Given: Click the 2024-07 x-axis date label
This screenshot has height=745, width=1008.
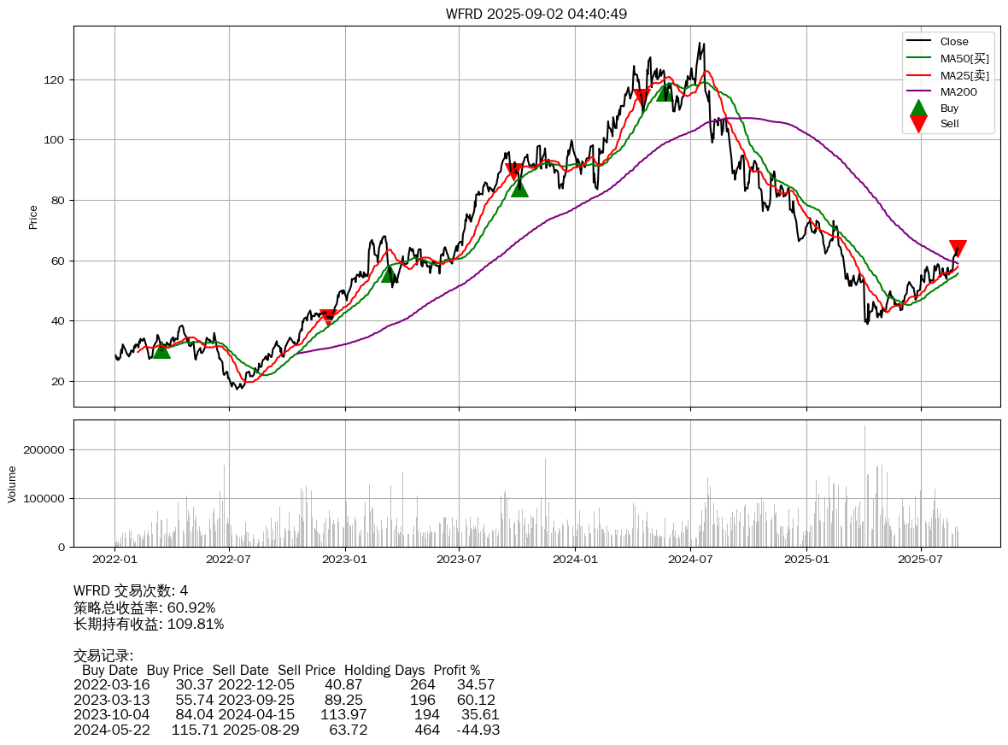Looking at the screenshot, I should [x=690, y=560].
